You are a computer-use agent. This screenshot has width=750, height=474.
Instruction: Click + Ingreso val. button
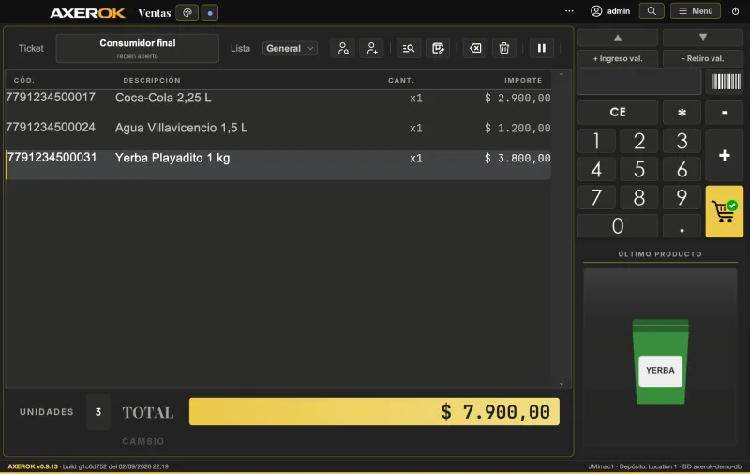point(618,58)
